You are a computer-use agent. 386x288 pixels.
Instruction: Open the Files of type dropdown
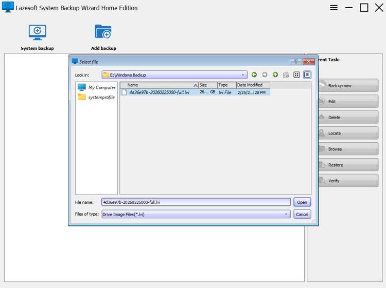point(196,214)
